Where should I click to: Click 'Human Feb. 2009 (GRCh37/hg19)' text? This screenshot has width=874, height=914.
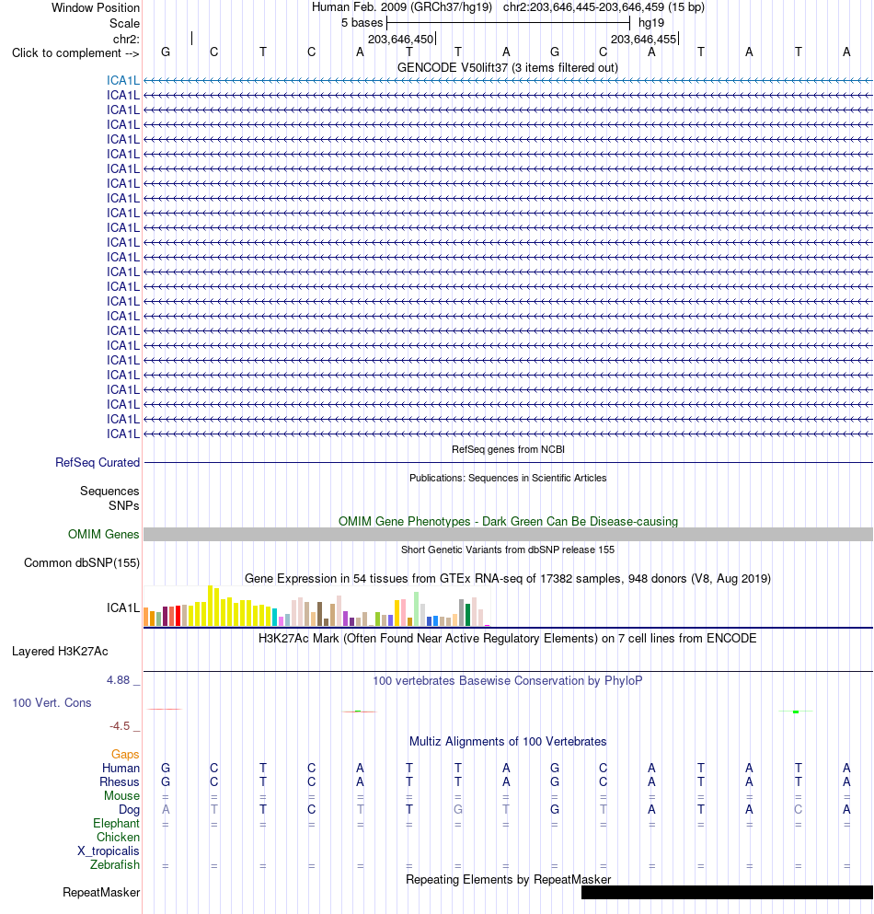coord(402,7)
